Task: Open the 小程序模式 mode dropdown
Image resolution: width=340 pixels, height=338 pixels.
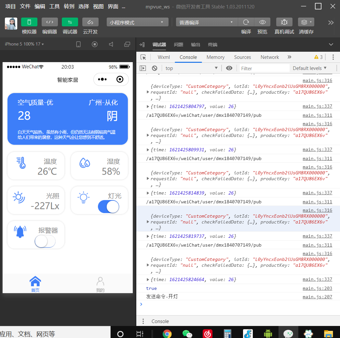Action: point(138,22)
